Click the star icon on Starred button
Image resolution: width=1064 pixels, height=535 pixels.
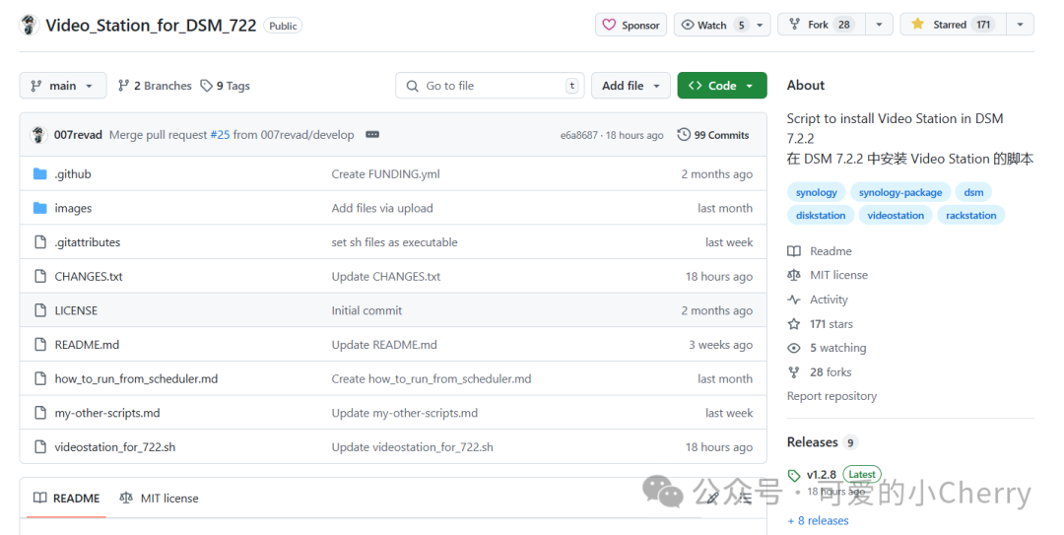[x=917, y=25]
